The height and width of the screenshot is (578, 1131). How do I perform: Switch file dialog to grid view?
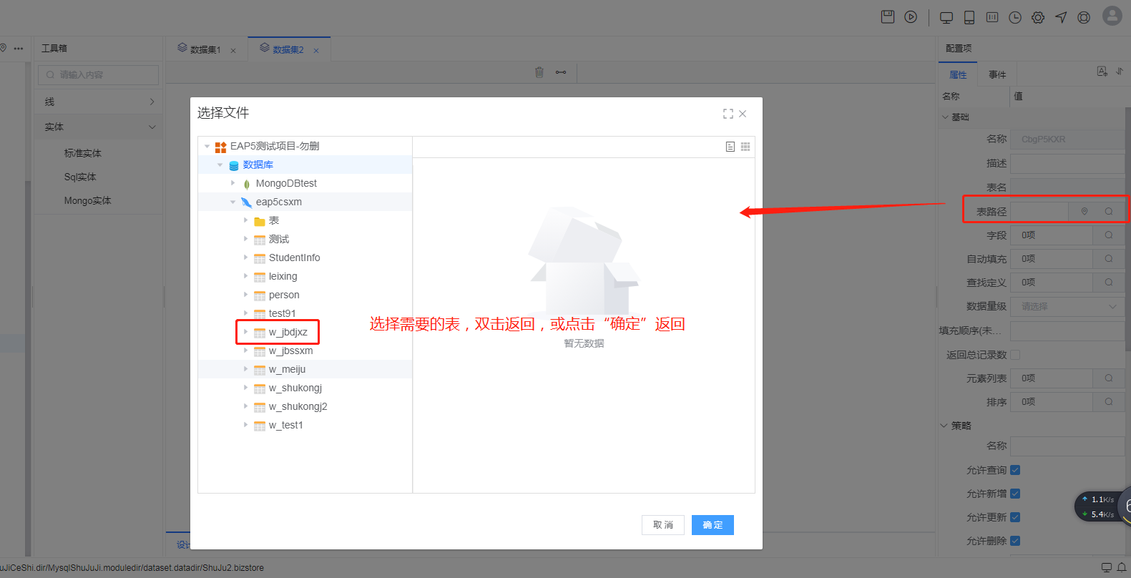(x=745, y=147)
